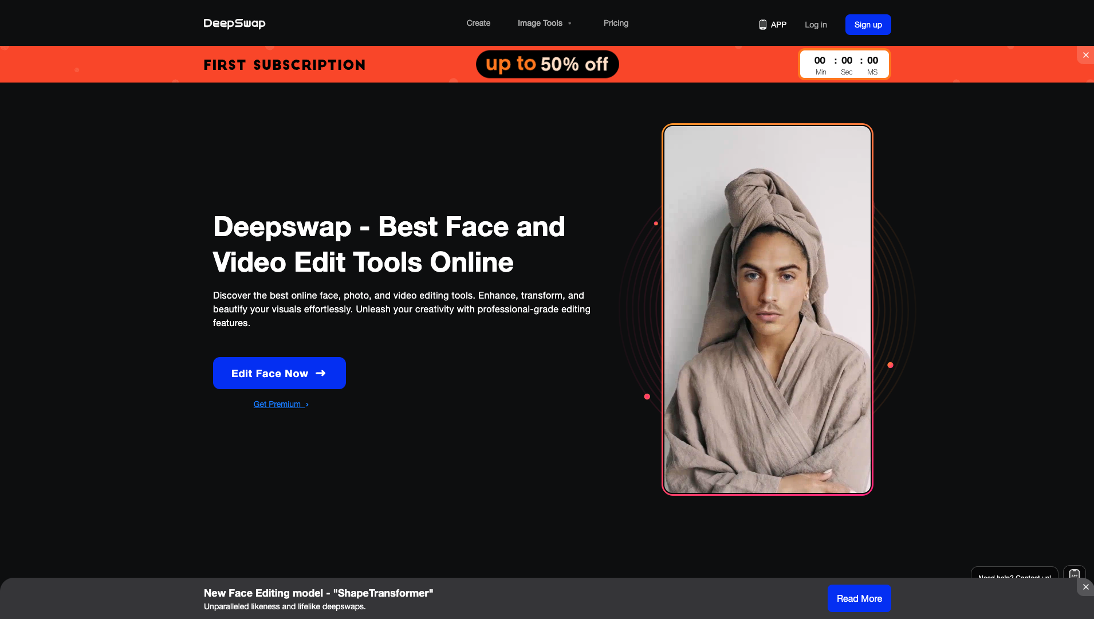Image resolution: width=1094 pixels, height=619 pixels.
Task: Go to the Pricing page
Action: 615,23
